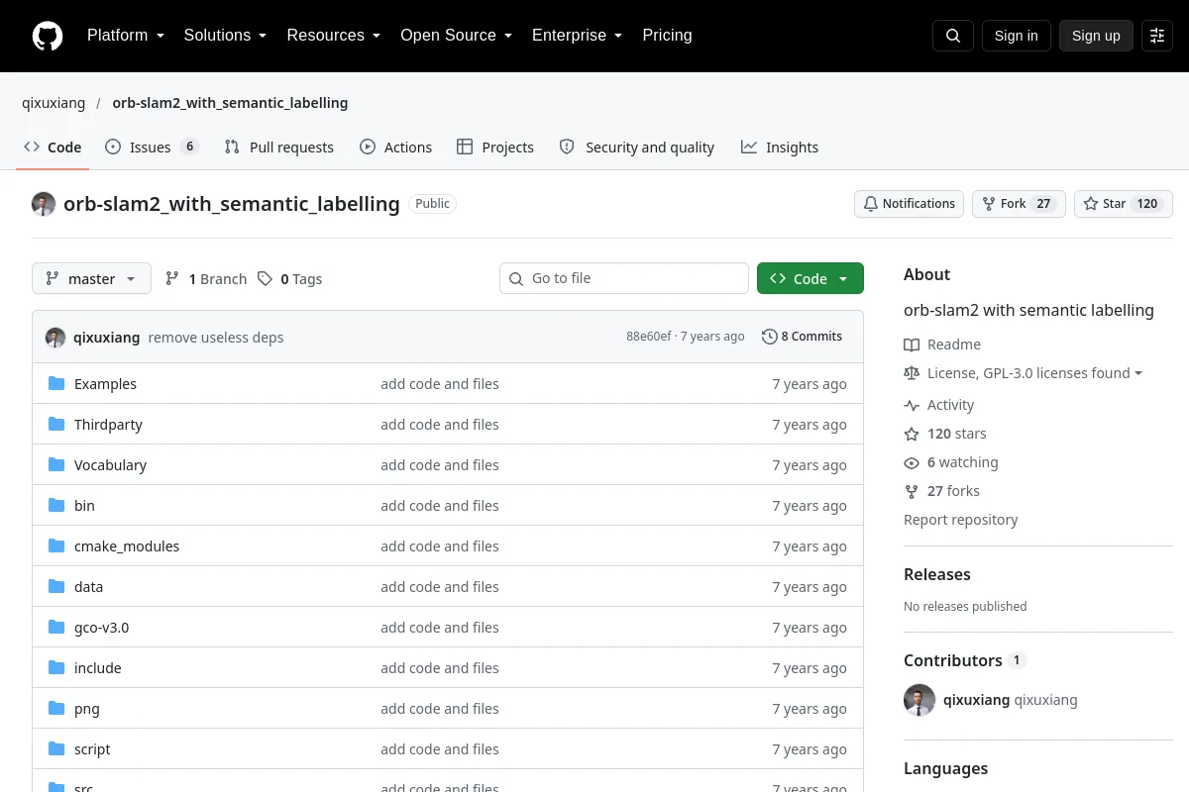Click the contributor qixuxiang avatar
This screenshot has width=1189, height=792.
pyautogui.click(x=919, y=700)
